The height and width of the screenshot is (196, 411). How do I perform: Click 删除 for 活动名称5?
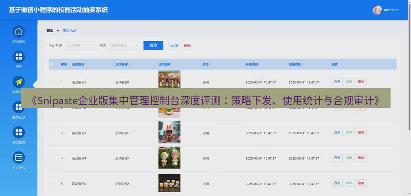pos(361,183)
